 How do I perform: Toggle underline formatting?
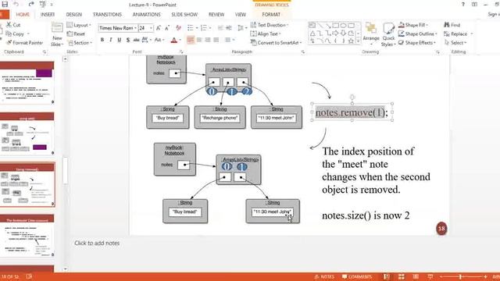coord(119,40)
